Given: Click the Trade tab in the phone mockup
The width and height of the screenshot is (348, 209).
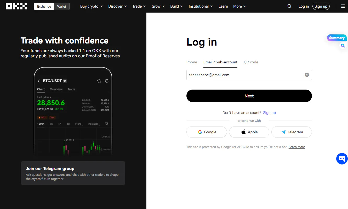Looking at the screenshot, I should tap(71, 89).
